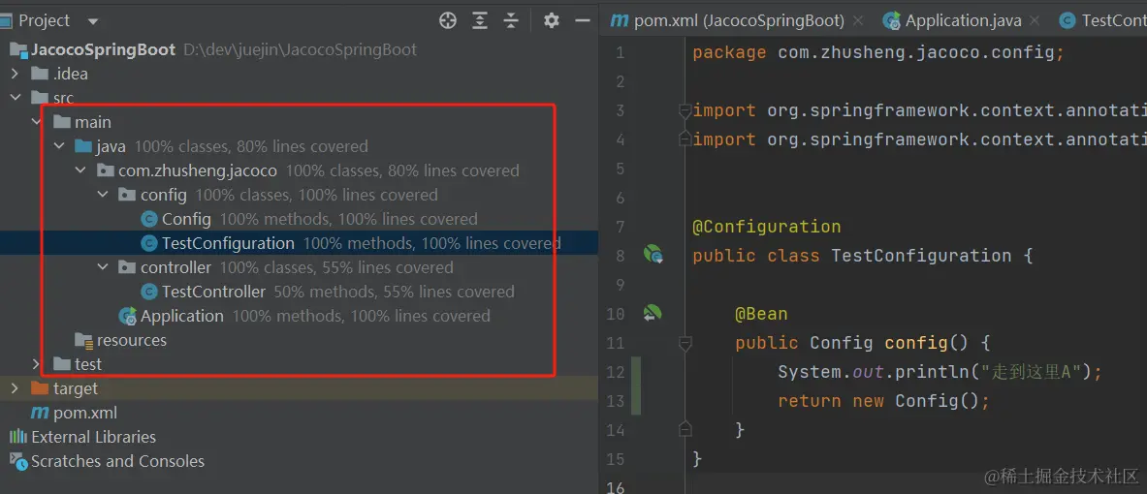Click the green coverage marker at line 13
This screenshot has height=494, width=1147.
coord(637,400)
